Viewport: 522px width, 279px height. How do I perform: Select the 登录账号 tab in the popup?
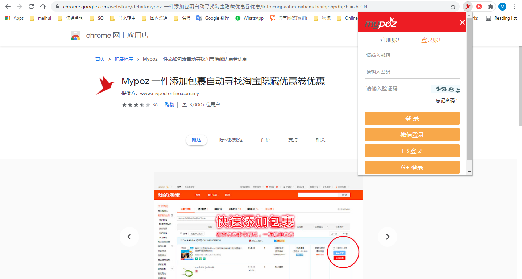pos(432,40)
